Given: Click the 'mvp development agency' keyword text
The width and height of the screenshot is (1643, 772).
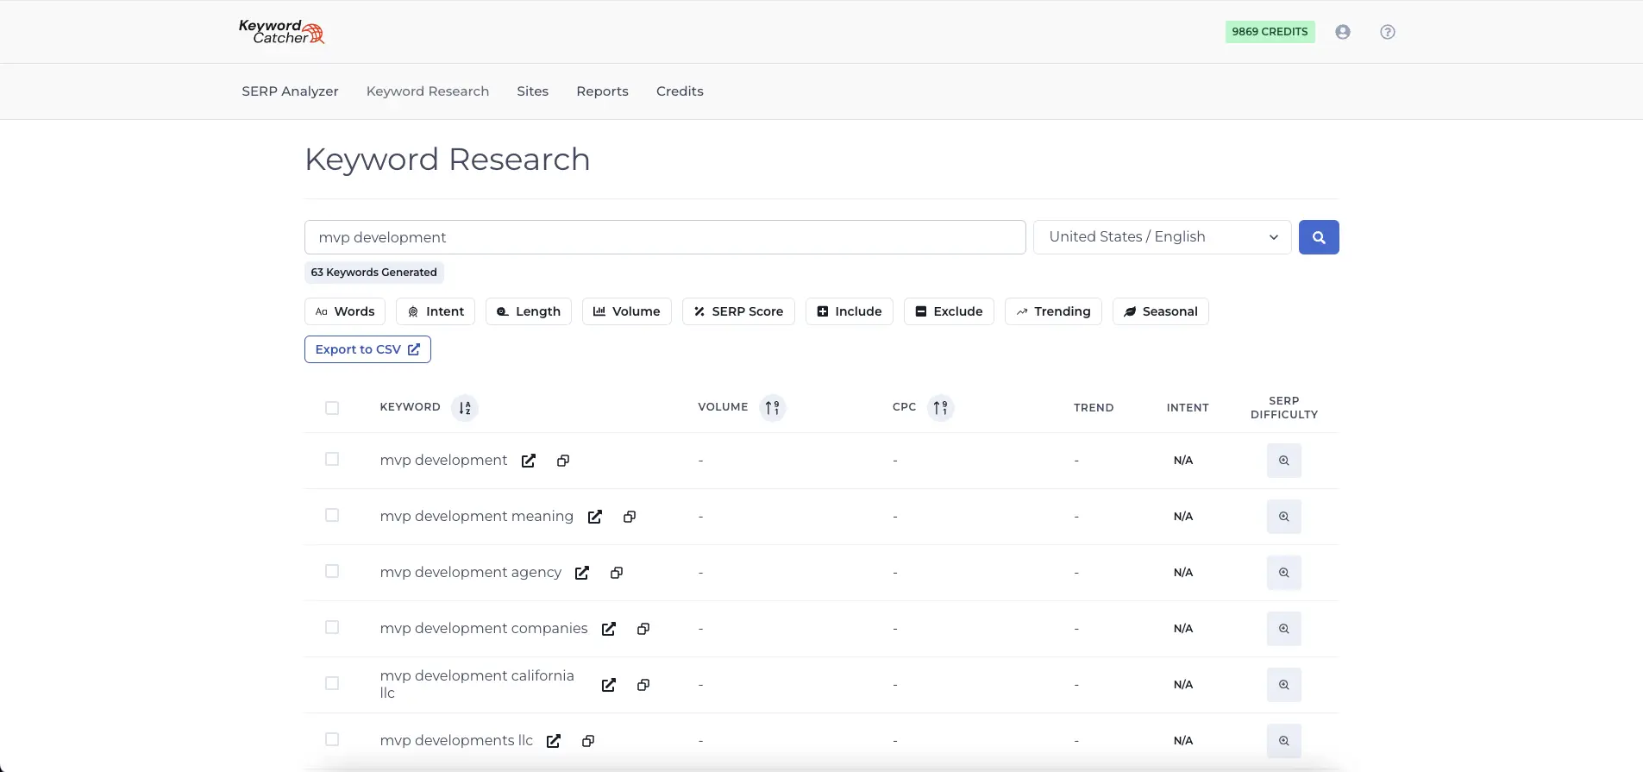Looking at the screenshot, I should 471,573.
